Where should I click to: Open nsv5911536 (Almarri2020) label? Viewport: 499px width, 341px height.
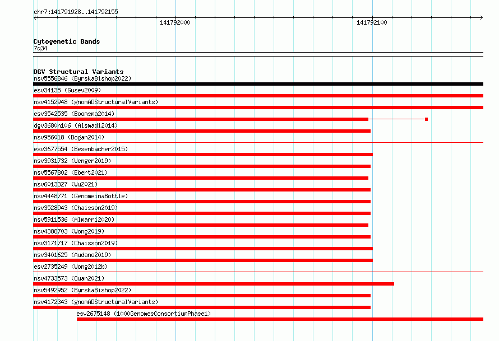[74, 219]
